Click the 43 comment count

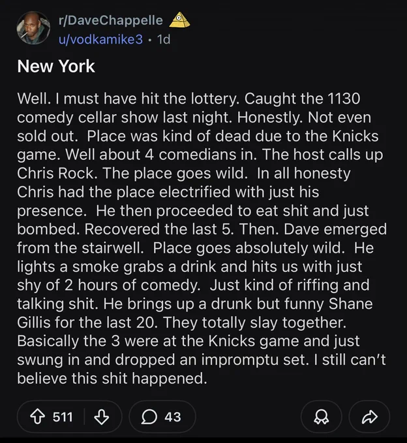pos(173,417)
